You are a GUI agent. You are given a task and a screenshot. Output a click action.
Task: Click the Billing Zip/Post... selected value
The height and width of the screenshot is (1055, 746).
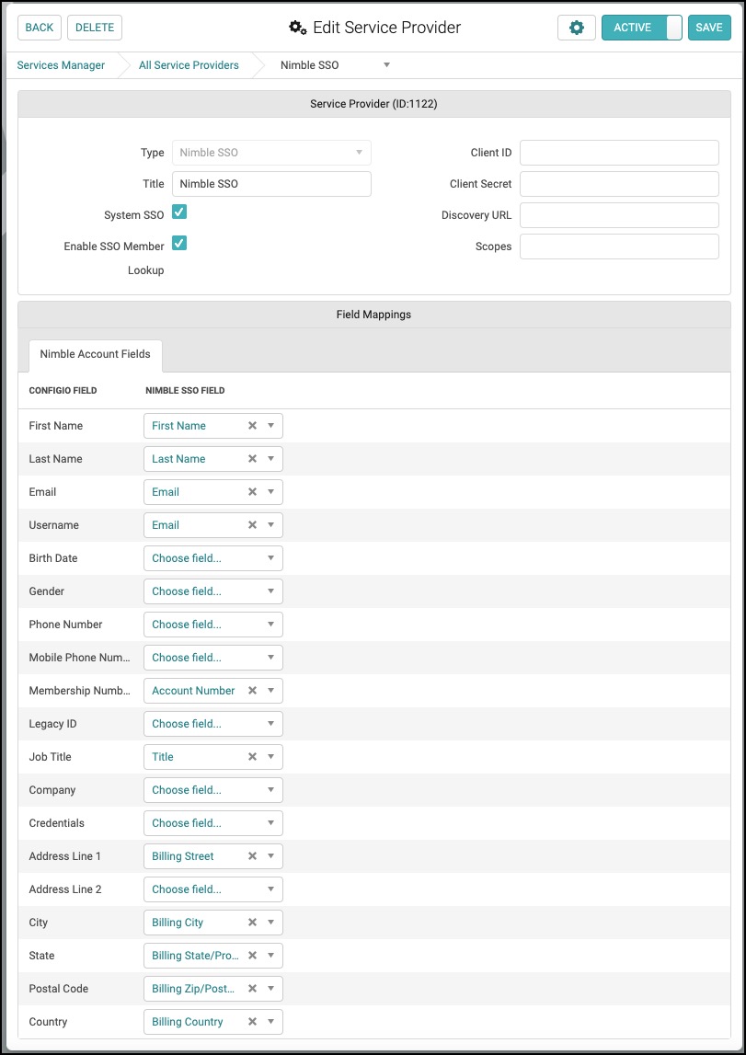[x=193, y=989]
